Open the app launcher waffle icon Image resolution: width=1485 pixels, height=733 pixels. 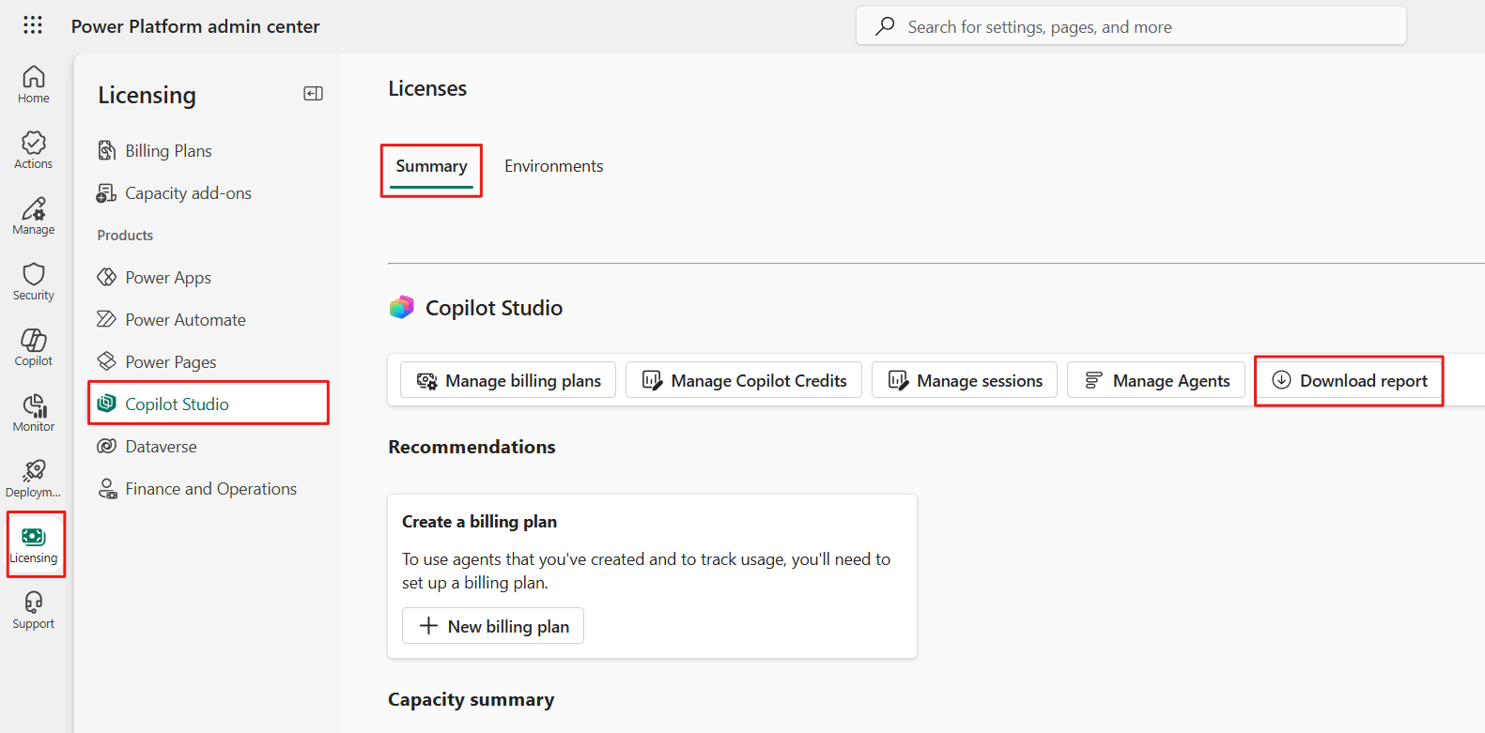point(33,25)
